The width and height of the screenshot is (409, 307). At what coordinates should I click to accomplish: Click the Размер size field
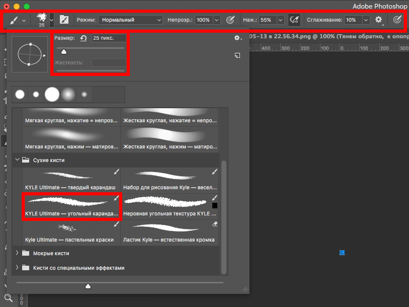tap(109, 38)
